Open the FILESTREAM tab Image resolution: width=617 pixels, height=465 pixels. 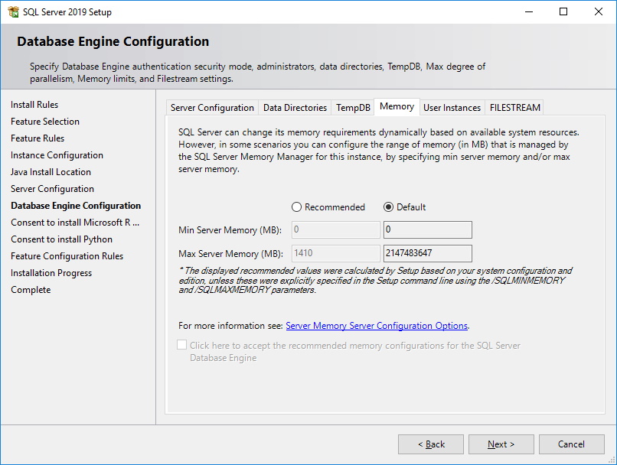(514, 108)
